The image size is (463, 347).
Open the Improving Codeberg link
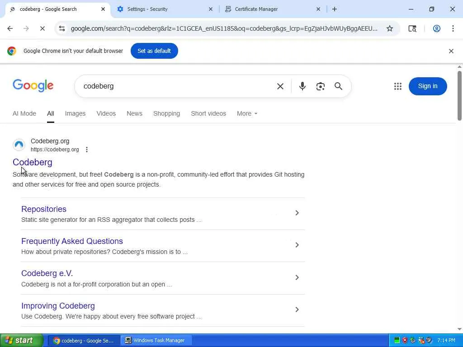coord(58,306)
